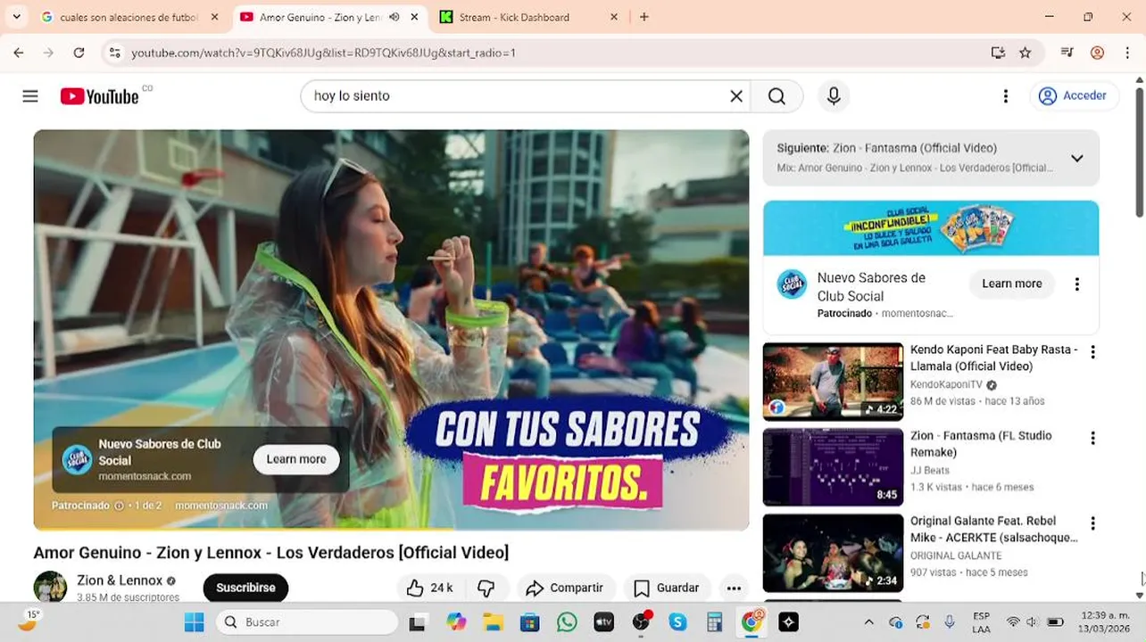Click Learn more on video ad overlay
Screen dimensions: 1146x642
click(296, 459)
